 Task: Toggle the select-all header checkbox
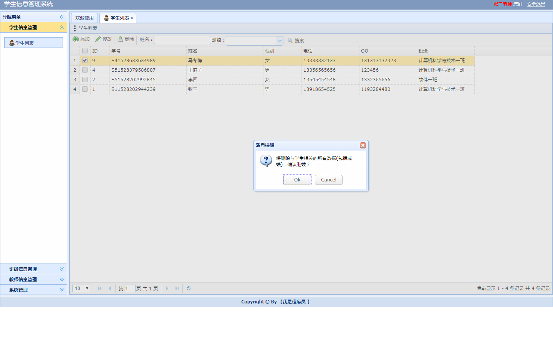click(x=85, y=51)
